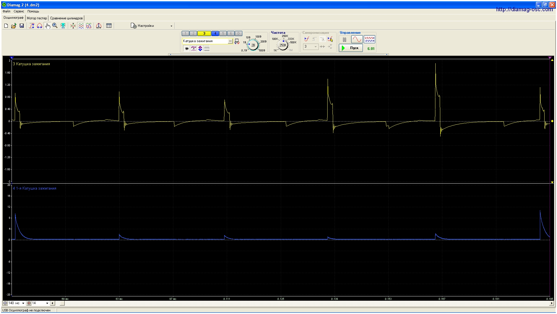This screenshot has width=557, height=314.
Task: Select the dual waveform recorder mode button
Action: tap(370, 40)
